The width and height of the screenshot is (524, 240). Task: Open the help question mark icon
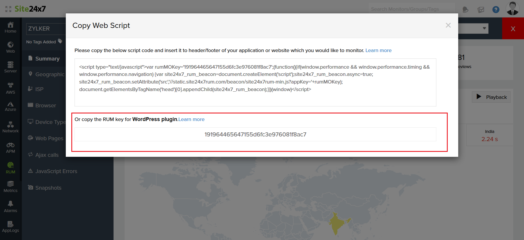pos(496,10)
